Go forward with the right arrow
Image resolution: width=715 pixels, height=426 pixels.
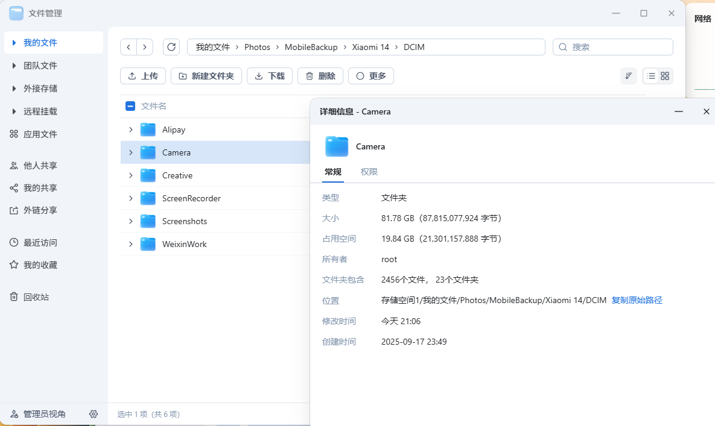[x=145, y=47]
